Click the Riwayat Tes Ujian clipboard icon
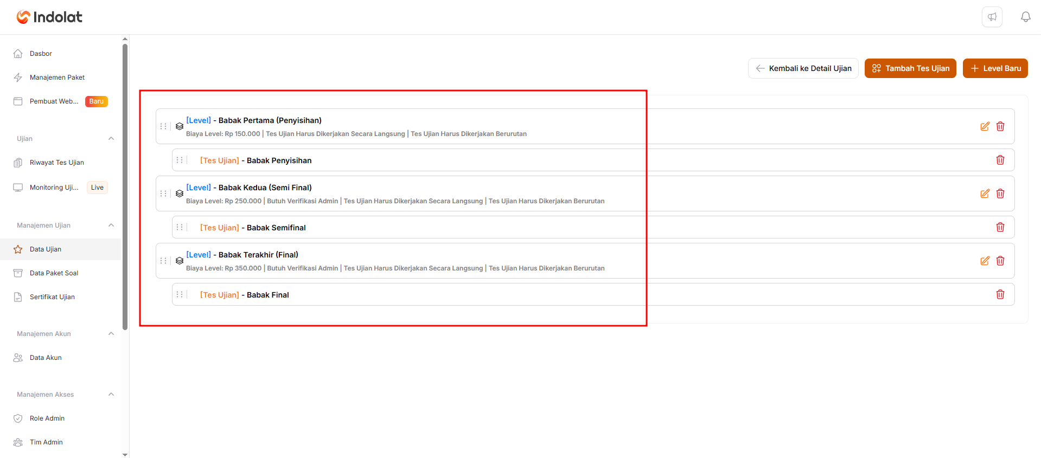 coord(18,163)
